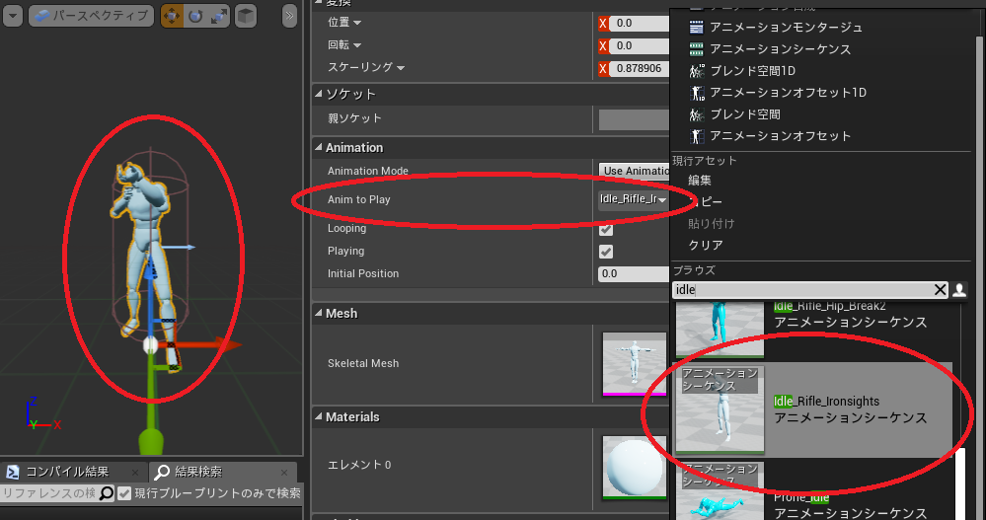The height and width of the screenshot is (520, 986).
Task: Close the 結果検索 tab
Action: (x=284, y=473)
